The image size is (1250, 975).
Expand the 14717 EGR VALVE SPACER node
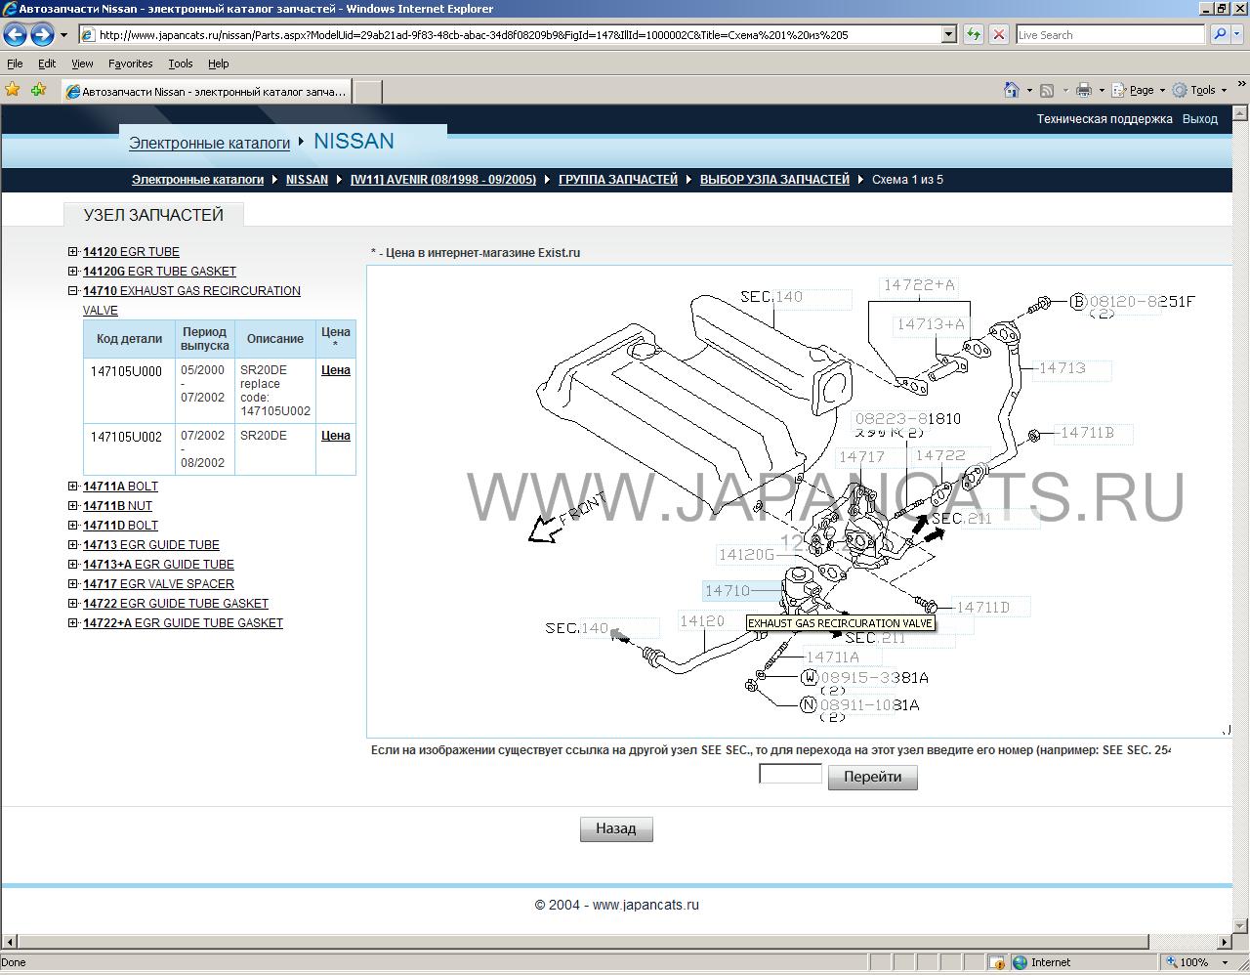coord(73,583)
